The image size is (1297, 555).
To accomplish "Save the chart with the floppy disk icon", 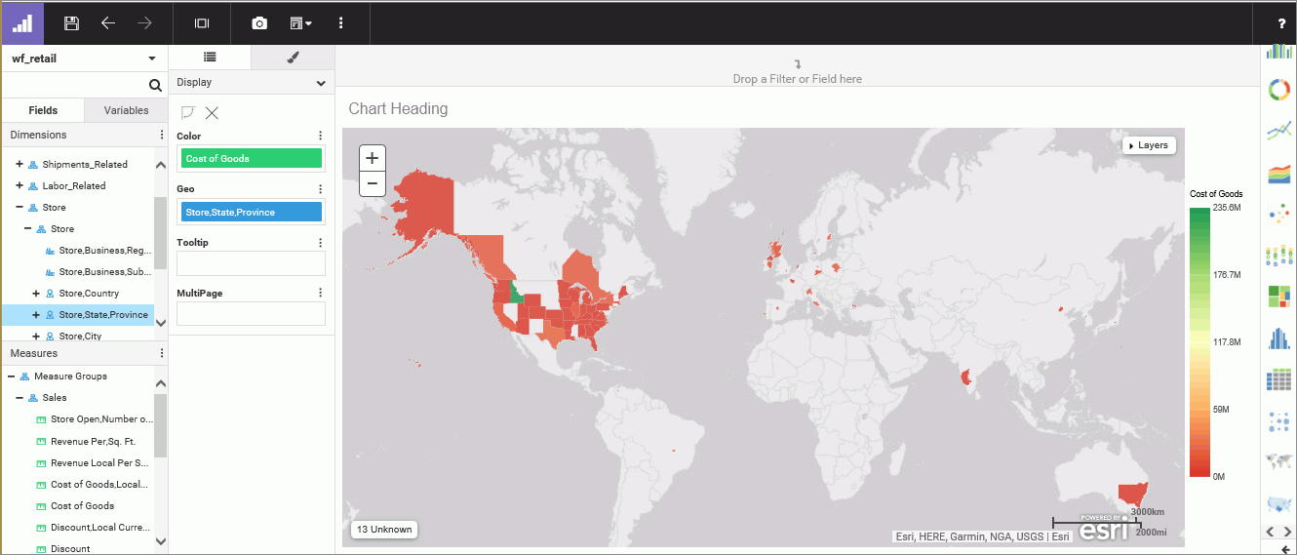I will [71, 22].
